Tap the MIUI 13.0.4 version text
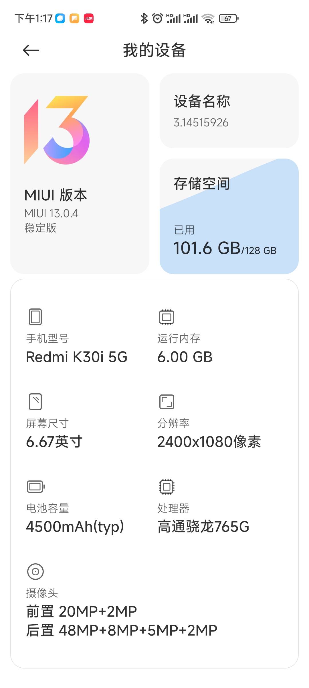The height and width of the screenshot is (688, 309). pos(51,214)
